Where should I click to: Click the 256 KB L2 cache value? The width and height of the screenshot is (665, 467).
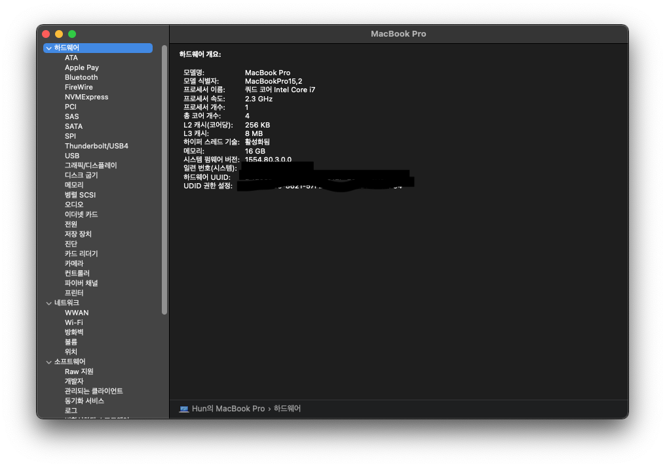[257, 125]
